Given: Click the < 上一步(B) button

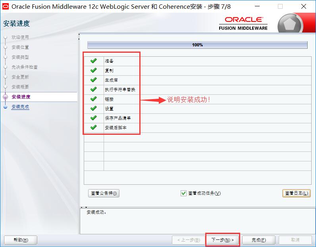Looking at the screenshot, I should pyautogui.click(x=189, y=240).
